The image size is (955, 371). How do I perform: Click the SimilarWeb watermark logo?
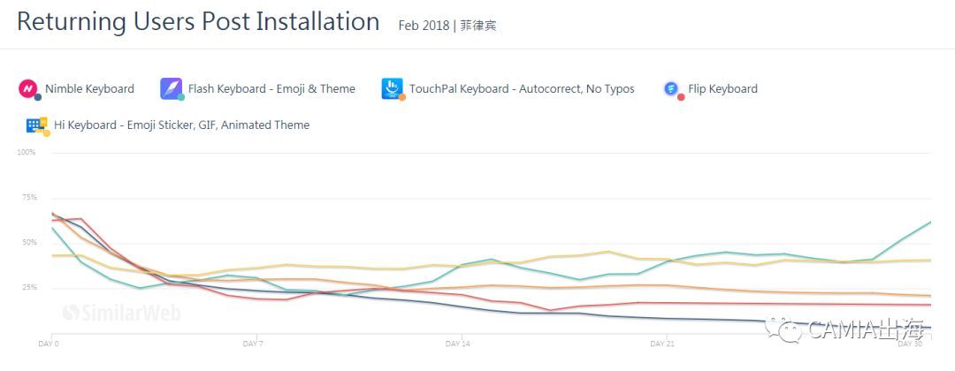pyautogui.click(x=106, y=311)
